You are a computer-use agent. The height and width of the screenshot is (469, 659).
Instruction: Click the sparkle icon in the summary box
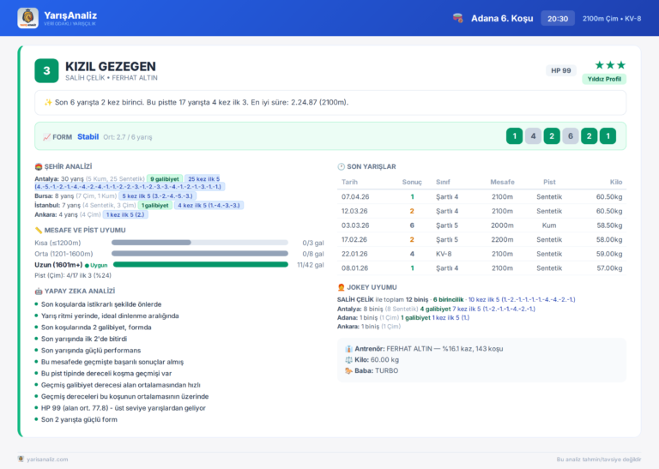pos(48,102)
